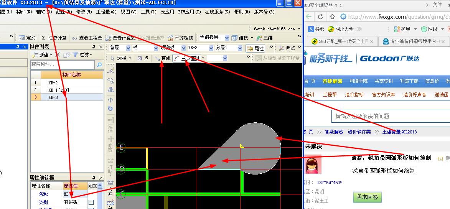Open the 构件(N) menu
The width and height of the screenshot is (450, 209).
click(24, 12)
